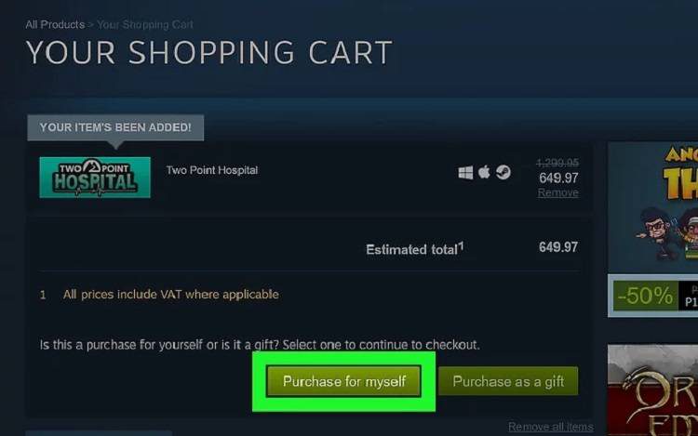Click the Your Item's Been Added banner
The width and height of the screenshot is (698, 436).
tap(115, 127)
